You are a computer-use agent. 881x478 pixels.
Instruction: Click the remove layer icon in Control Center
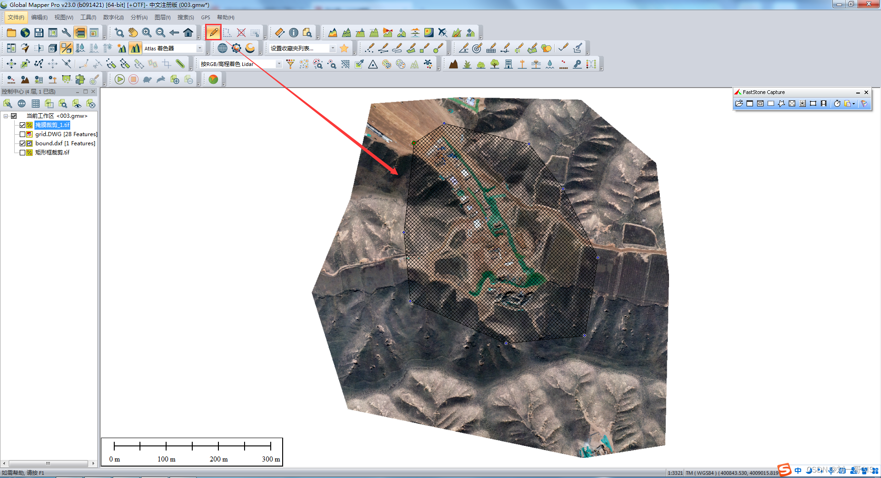(x=90, y=104)
